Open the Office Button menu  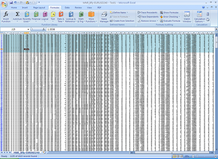[x=4, y=4]
